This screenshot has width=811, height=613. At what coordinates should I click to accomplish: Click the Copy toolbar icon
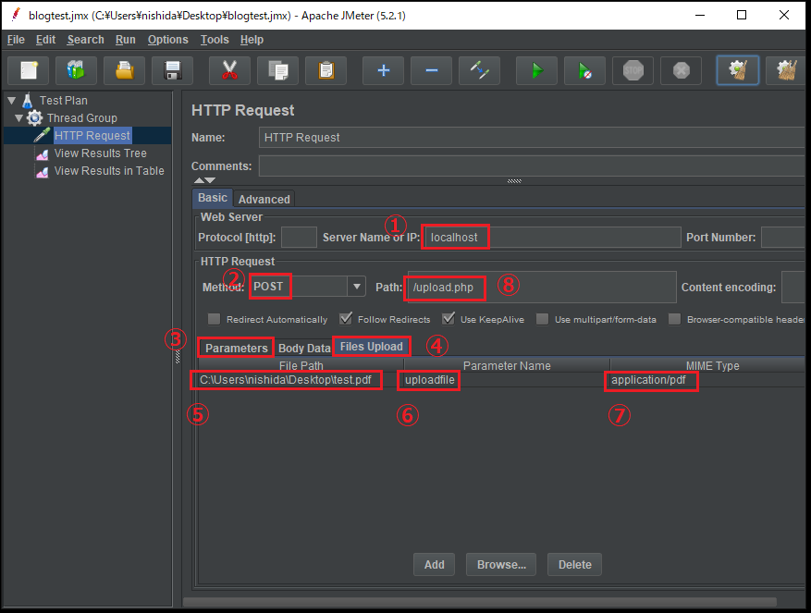click(277, 70)
